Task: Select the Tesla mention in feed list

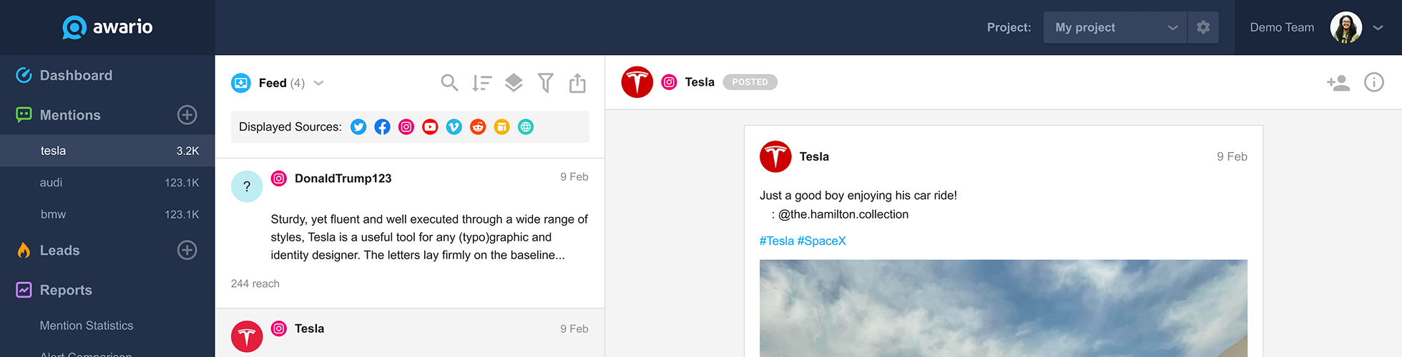Action: pyautogui.click(x=410, y=333)
